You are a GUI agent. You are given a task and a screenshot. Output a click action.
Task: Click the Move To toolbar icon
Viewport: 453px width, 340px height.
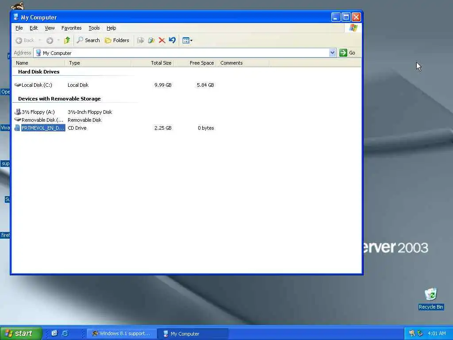pyautogui.click(x=140, y=40)
